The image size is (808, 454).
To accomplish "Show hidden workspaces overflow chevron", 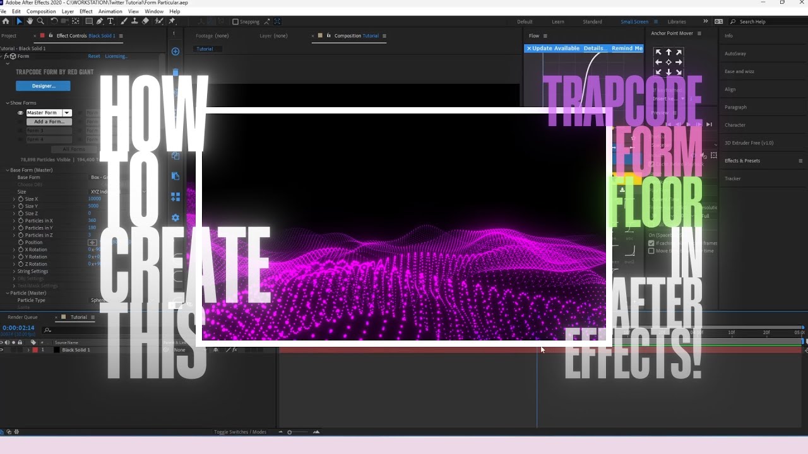I will click(x=706, y=21).
